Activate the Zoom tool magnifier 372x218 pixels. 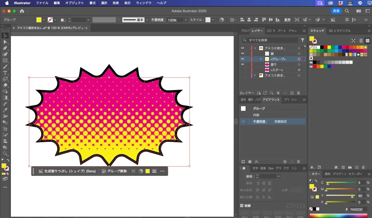5,154
